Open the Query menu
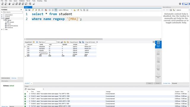 pos(15,1)
